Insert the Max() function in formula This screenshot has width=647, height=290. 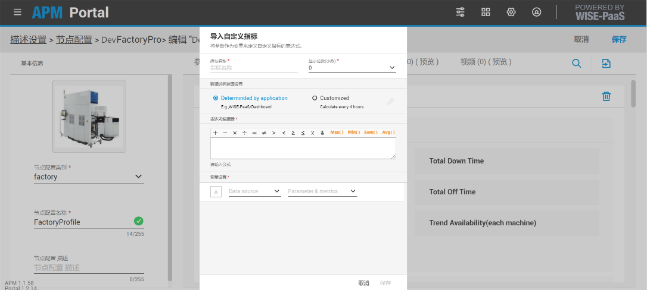[x=337, y=132]
